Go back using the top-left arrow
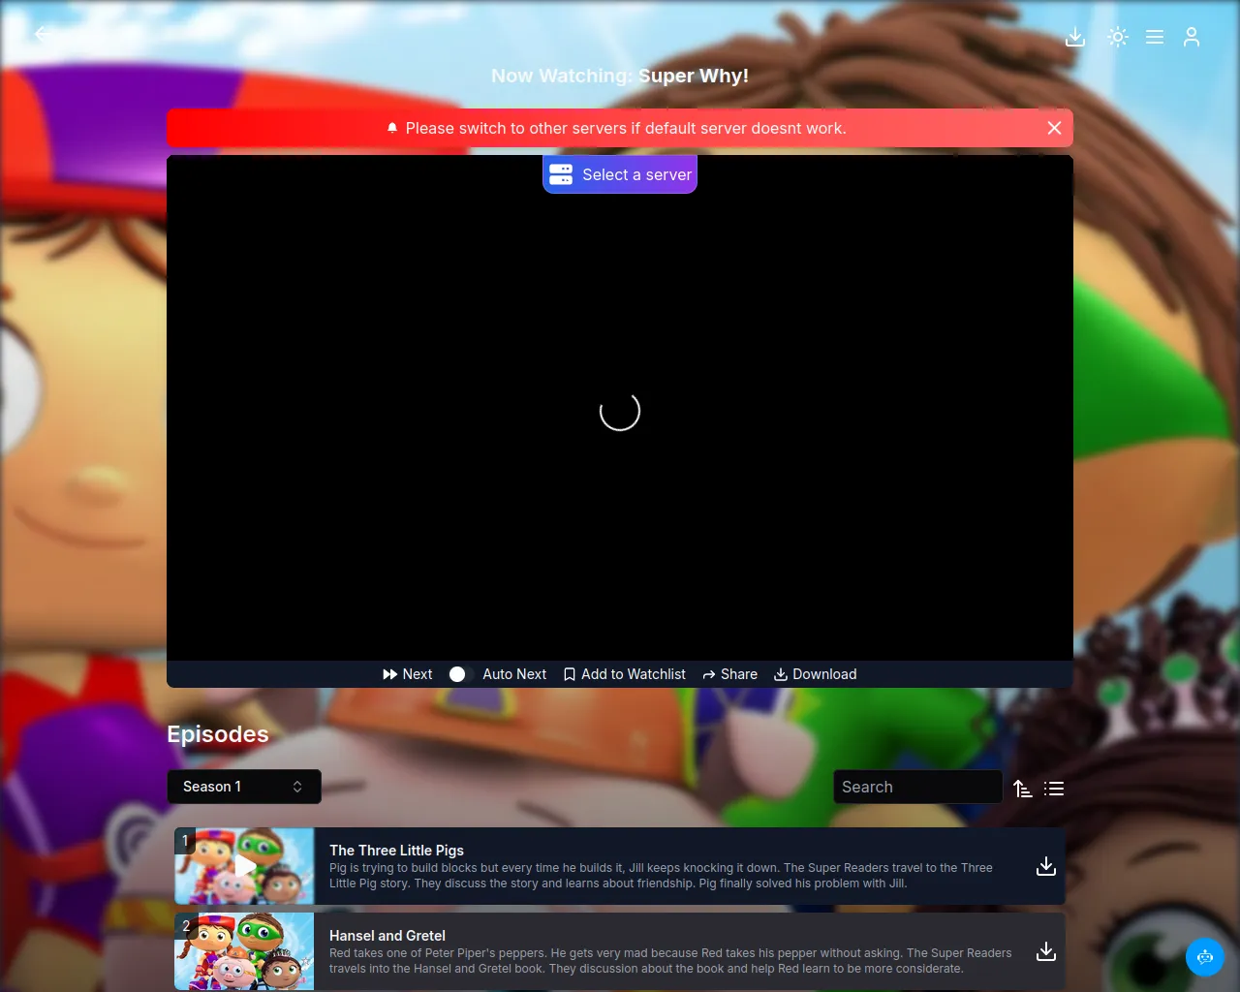 [x=43, y=34]
